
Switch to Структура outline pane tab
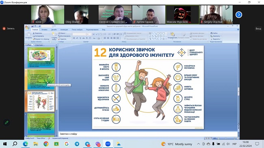[39, 45]
